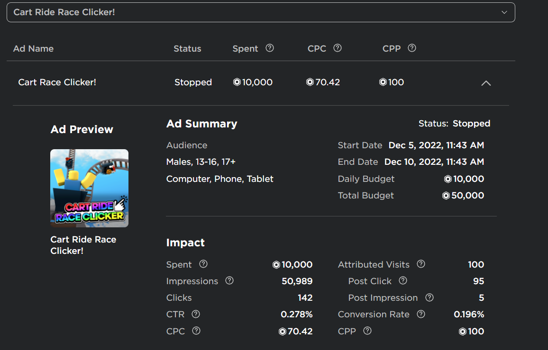Click the CTR value 0.278%
548x350 pixels.
[x=297, y=314]
